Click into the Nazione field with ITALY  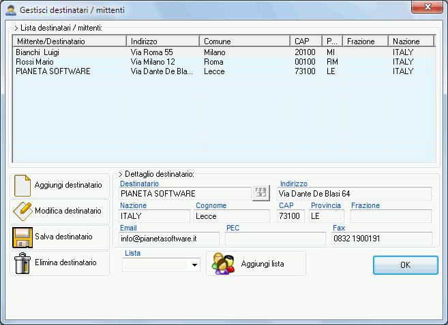(154, 216)
